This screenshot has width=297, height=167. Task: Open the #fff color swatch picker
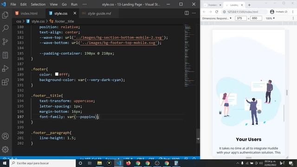tap(57, 74)
